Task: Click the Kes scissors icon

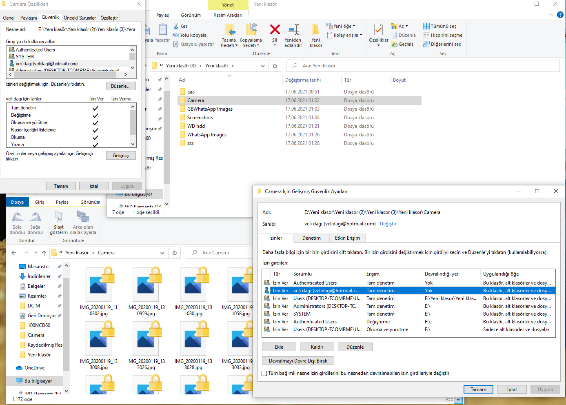Action: (176, 26)
